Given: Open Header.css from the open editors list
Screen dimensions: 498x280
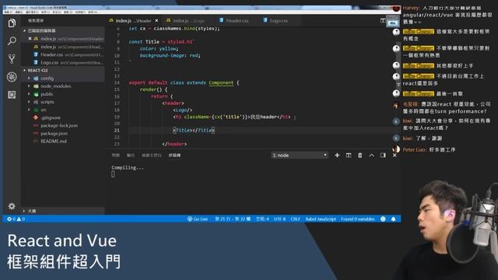Looking at the screenshot, I should coord(63,54).
